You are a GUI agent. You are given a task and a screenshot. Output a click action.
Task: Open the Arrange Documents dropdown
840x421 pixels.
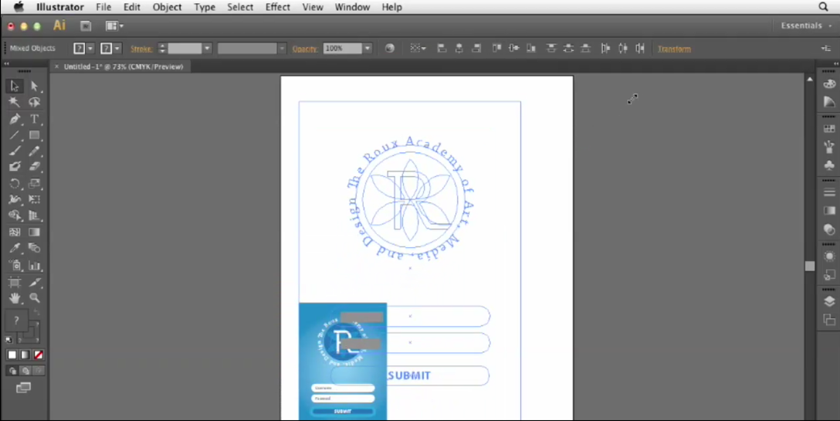coord(114,25)
